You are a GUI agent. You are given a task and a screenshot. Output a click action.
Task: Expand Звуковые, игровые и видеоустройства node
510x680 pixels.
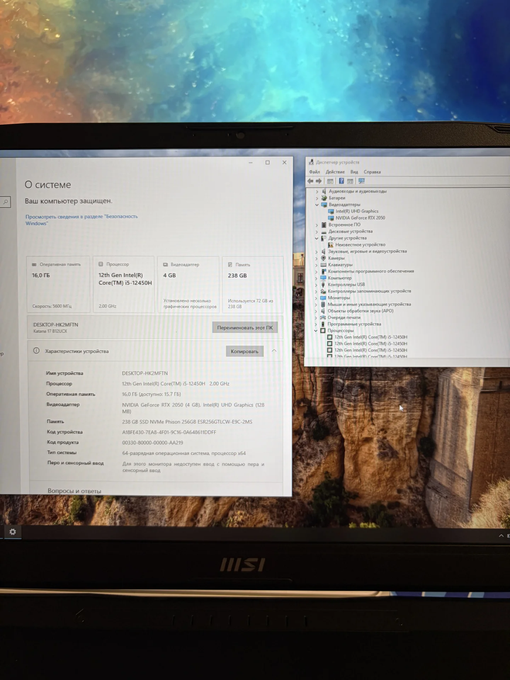coord(316,252)
